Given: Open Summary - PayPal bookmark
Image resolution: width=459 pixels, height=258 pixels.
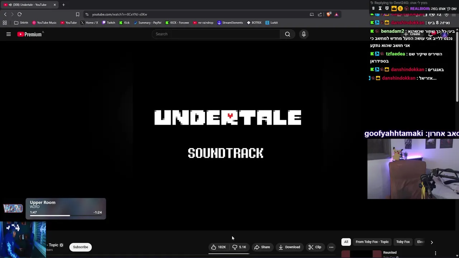Looking at the screenshot, I should (147, 23).
